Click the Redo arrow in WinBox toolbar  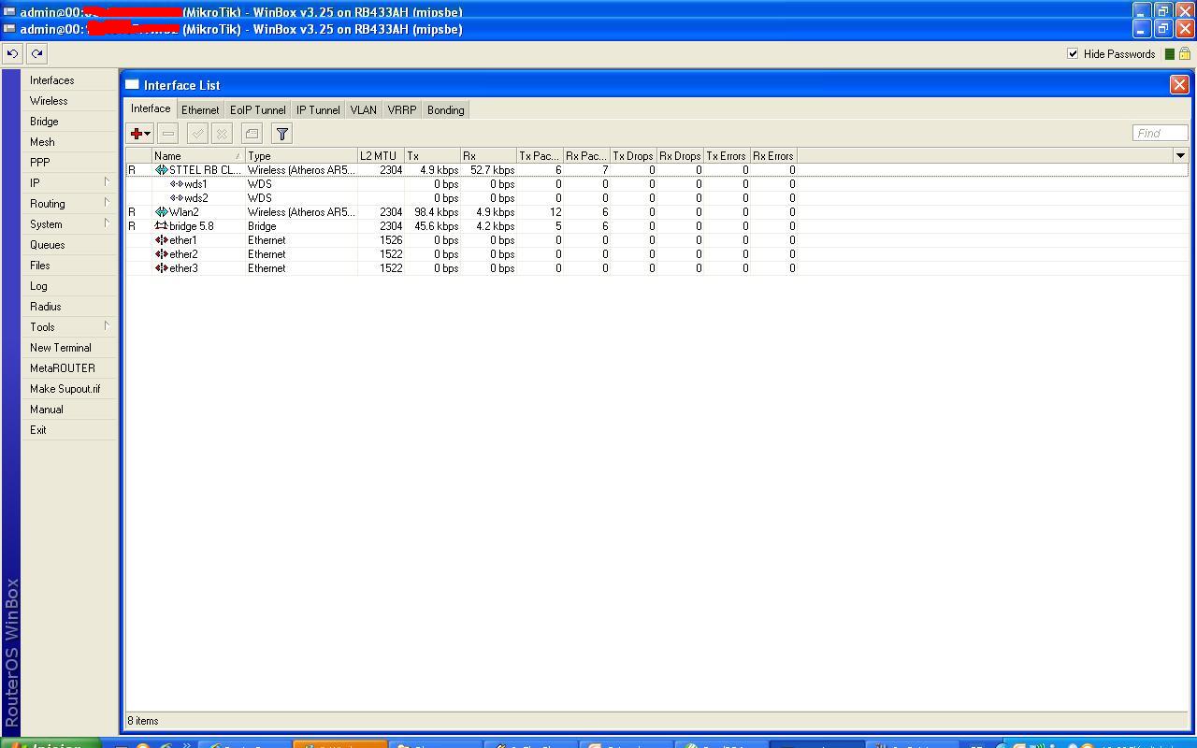coord(36,53)
